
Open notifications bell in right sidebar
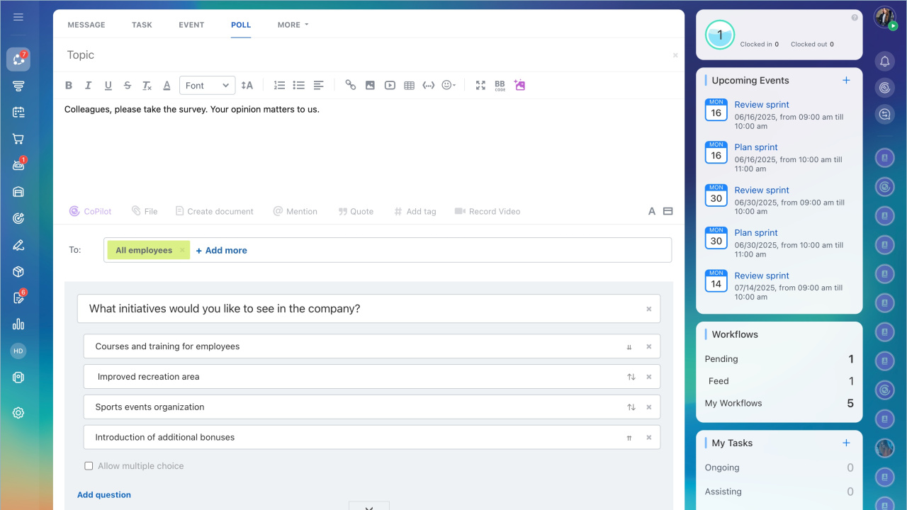tap(884, 62)
